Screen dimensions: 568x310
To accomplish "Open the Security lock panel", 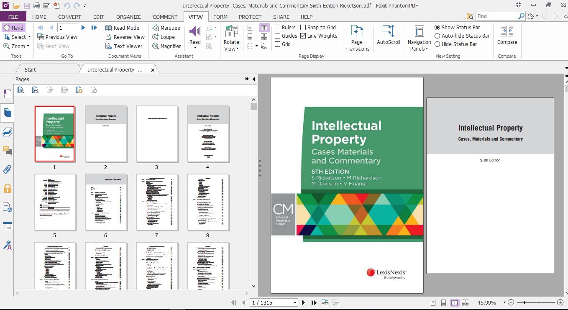I will 7,188.
